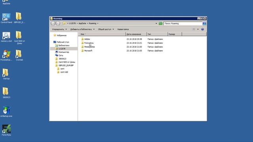
Task: Select Библиотеки in navigation pane
Action: click(x=62, y=45)
